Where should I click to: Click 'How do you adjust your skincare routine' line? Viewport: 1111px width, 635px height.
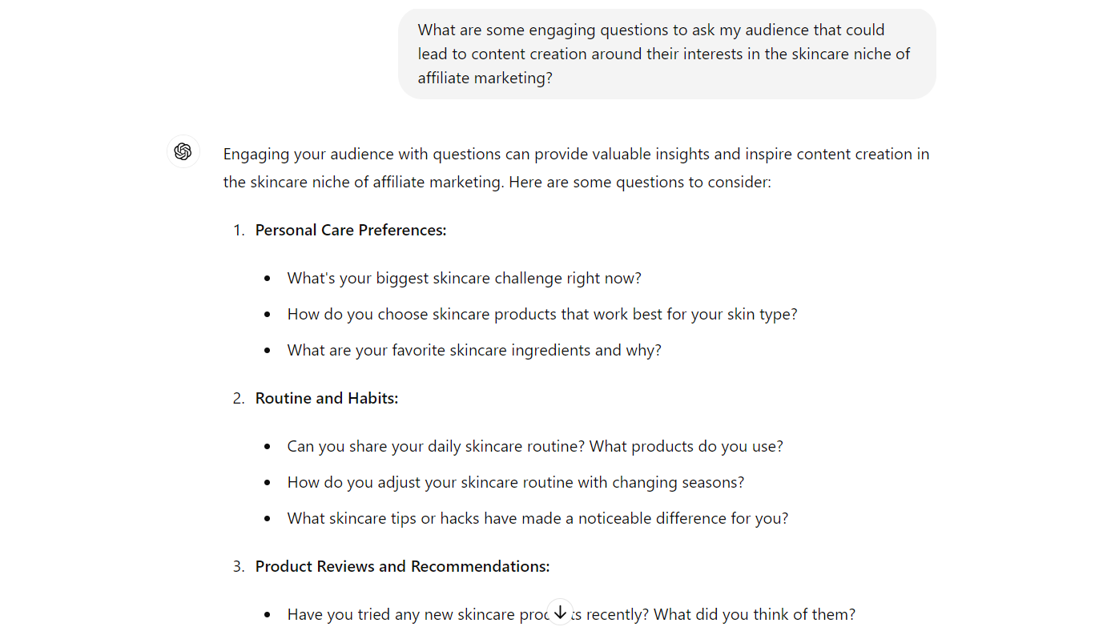(x=516, y=483)
